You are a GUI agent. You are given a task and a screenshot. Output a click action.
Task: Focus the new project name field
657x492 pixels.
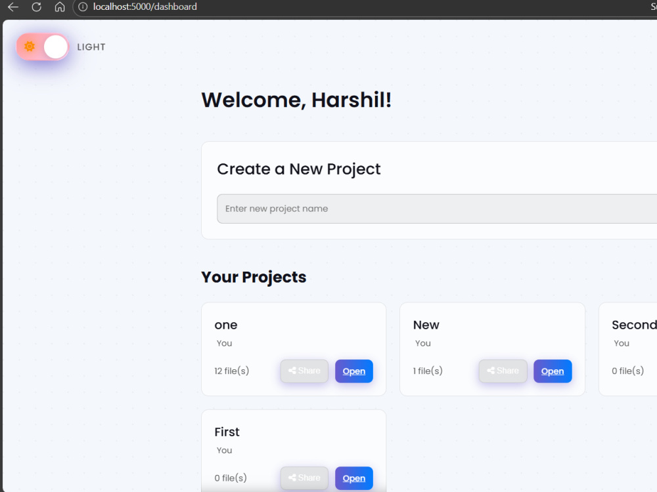[437, 209]
